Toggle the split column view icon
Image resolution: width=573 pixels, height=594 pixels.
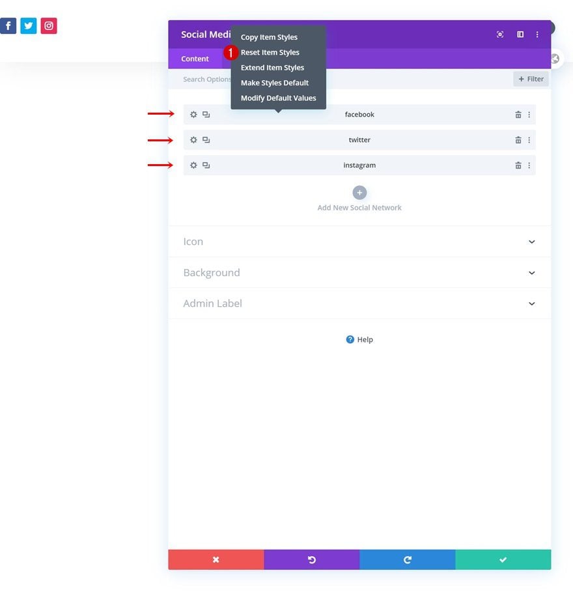click(x=520, y=35)
